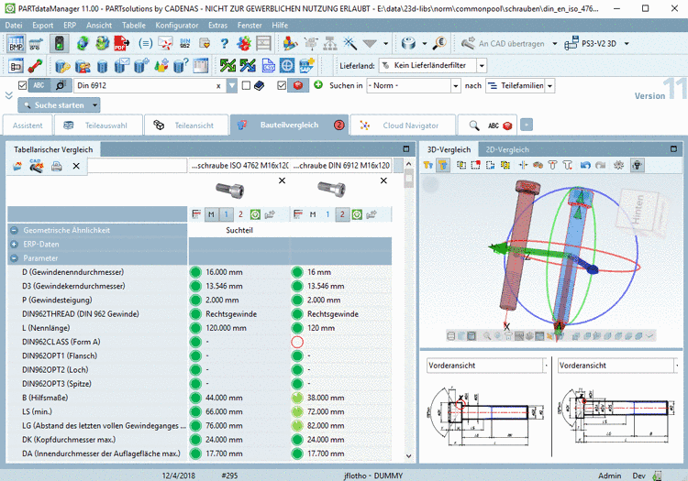Click the DIN 6912 screw thumbnail

pyautogui.click(x=332, y=190)
